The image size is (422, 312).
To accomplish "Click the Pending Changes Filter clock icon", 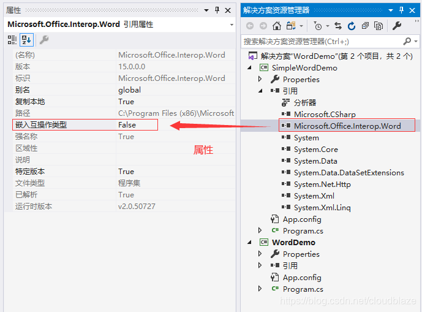I will (318, 26).
